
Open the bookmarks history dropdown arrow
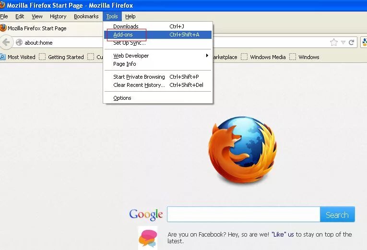point(343,42)
